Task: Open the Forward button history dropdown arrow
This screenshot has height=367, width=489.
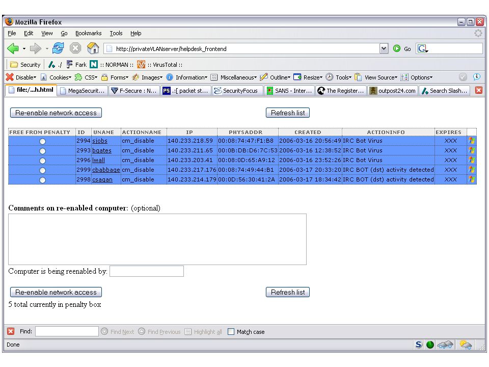Action: (x=47, y=49)
